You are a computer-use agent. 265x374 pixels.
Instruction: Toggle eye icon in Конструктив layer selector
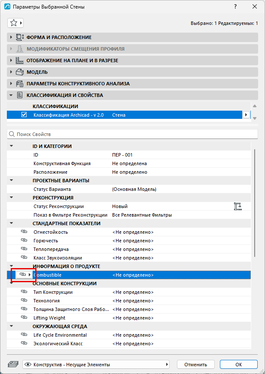(x=28, y=365)
